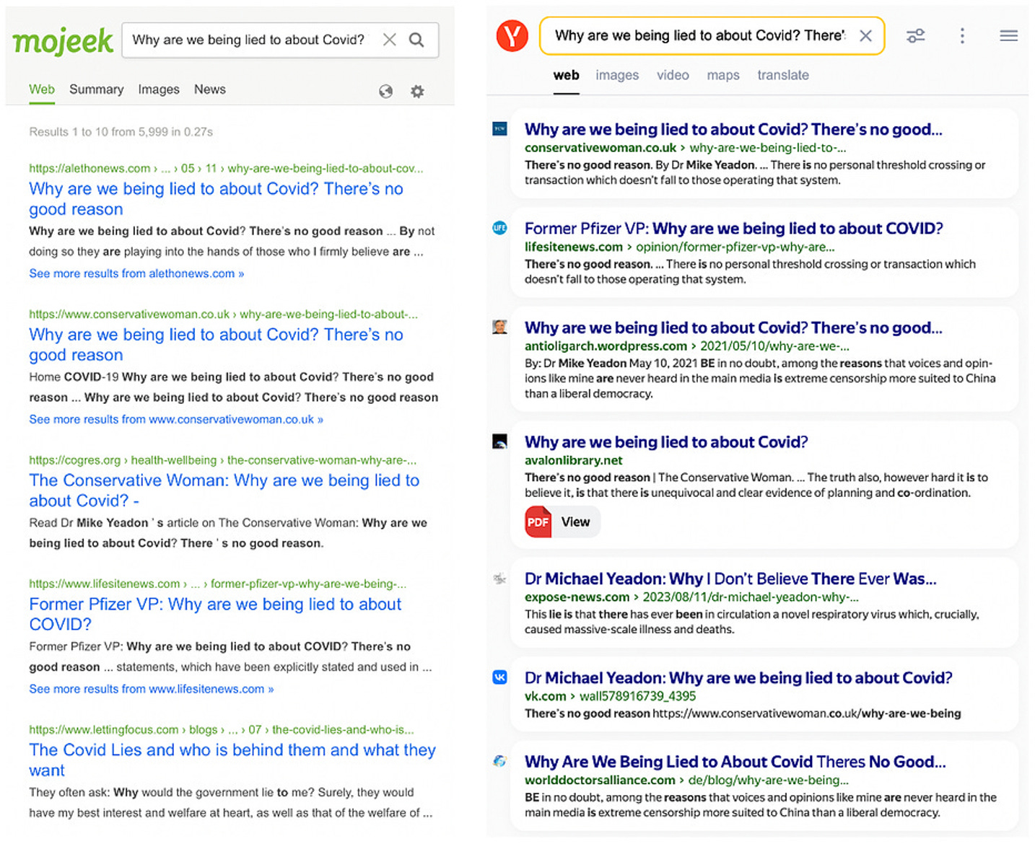Select the Mojeek Web tab
1035x844 pixels.
[x=42, y=89]
